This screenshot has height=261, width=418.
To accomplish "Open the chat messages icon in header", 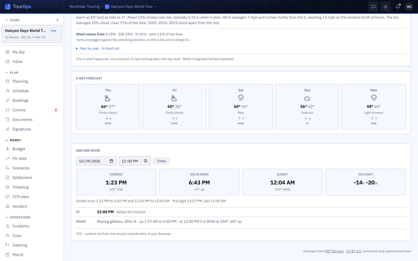I will [373, 7].
